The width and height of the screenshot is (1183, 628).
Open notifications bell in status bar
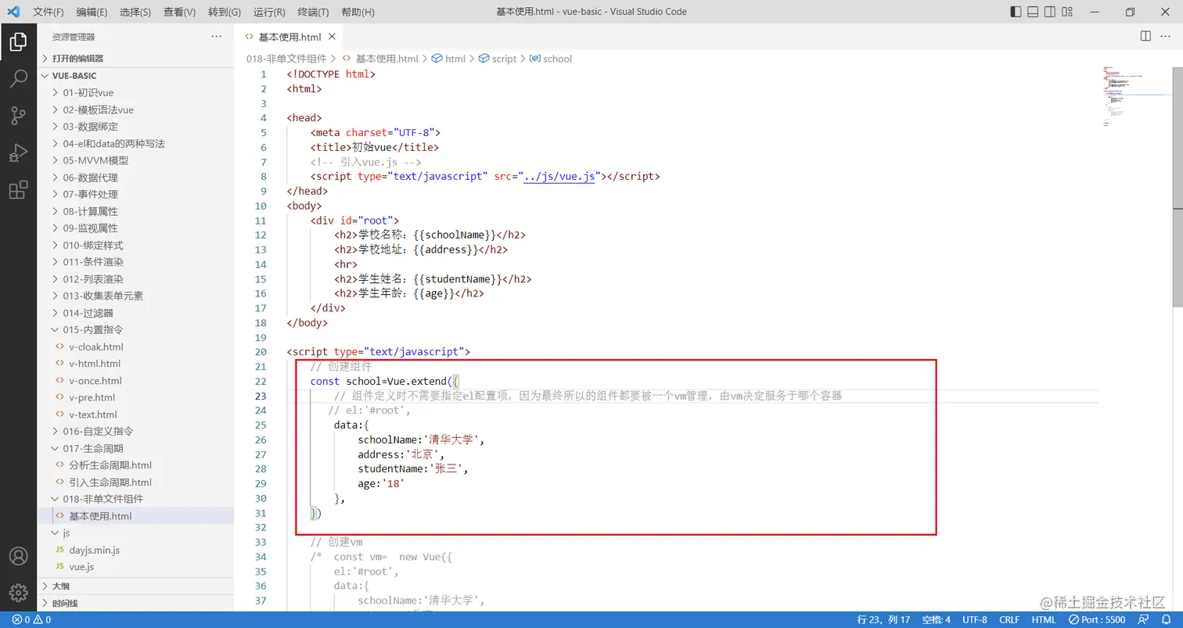pyautogui.click(x=1166, y=619)
